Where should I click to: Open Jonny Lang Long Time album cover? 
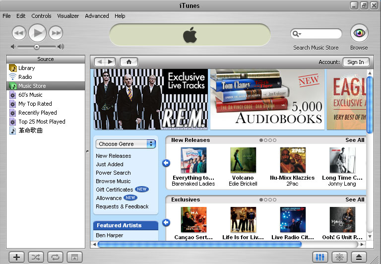pos(342,160)
